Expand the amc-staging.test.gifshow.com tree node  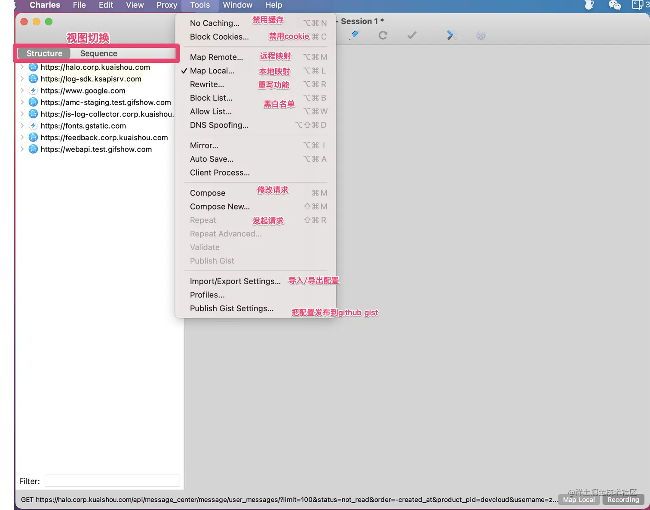[22, 102]
